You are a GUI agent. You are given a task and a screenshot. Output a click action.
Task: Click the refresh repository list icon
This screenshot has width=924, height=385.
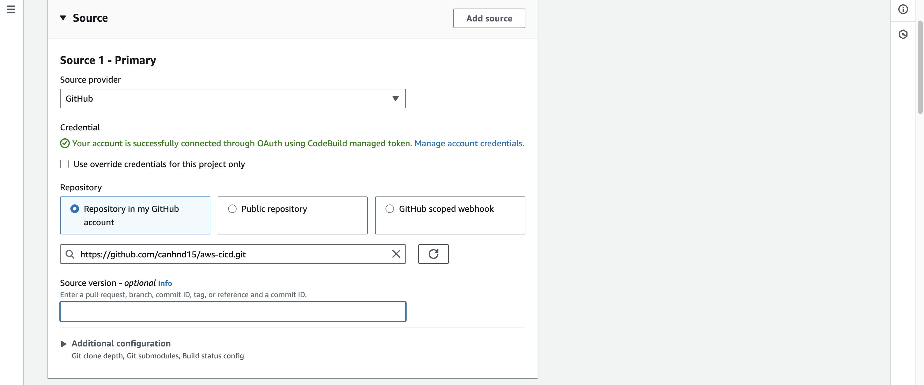(433, 254)
